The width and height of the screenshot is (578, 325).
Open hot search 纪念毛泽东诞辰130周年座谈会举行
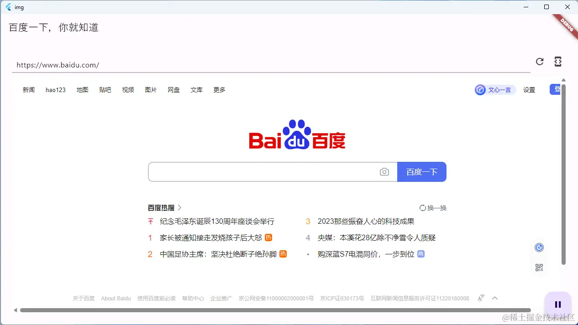(x=217, y=222)
